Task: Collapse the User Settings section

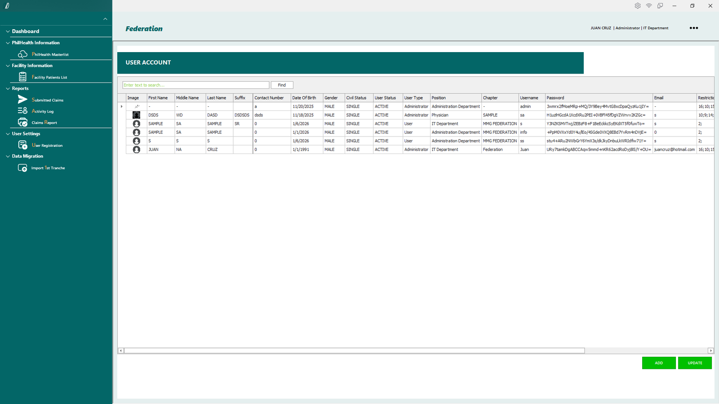Action: [x=8, y=134]
